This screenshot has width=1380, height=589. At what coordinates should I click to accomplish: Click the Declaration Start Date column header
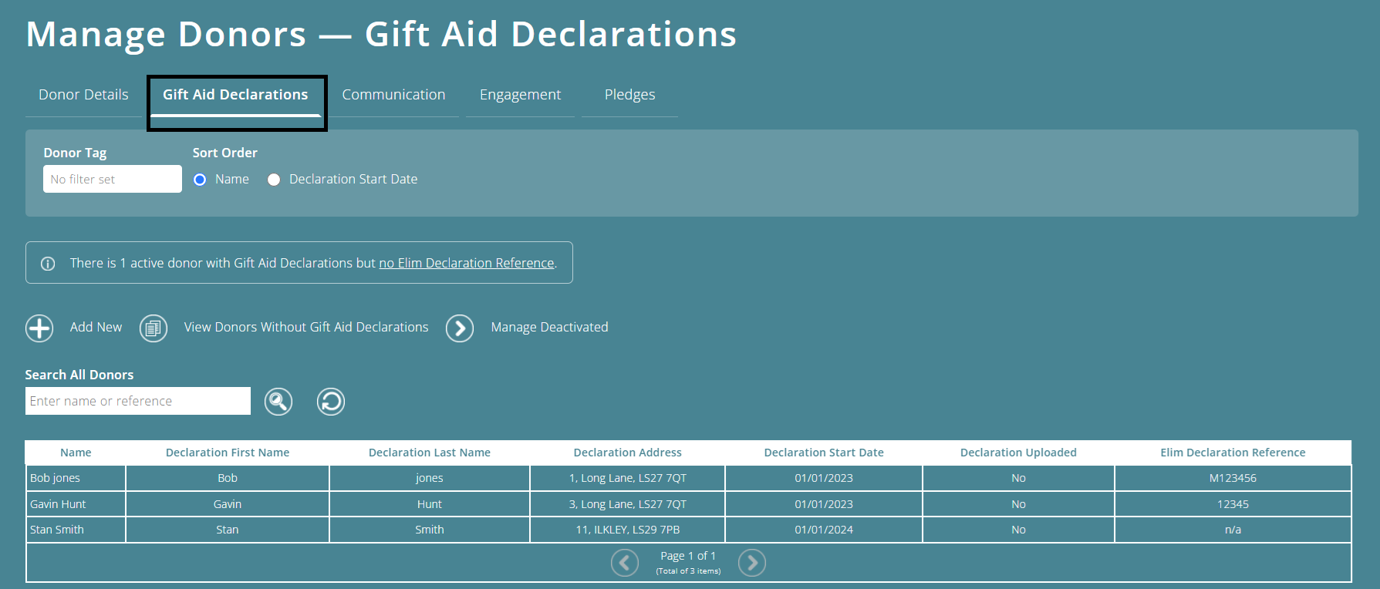click(x=824, y=453)
